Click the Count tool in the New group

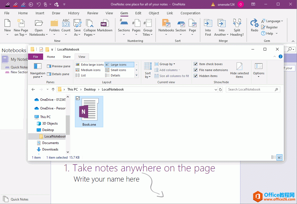[x=66, y=27]
